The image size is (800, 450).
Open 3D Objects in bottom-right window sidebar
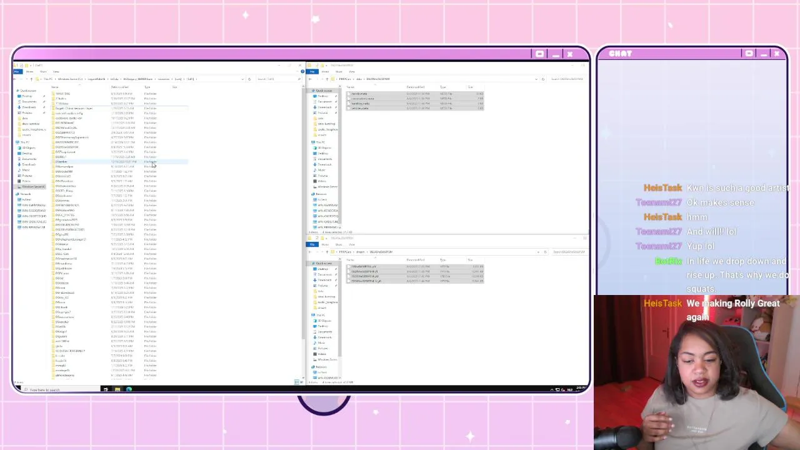coord(323,321)
